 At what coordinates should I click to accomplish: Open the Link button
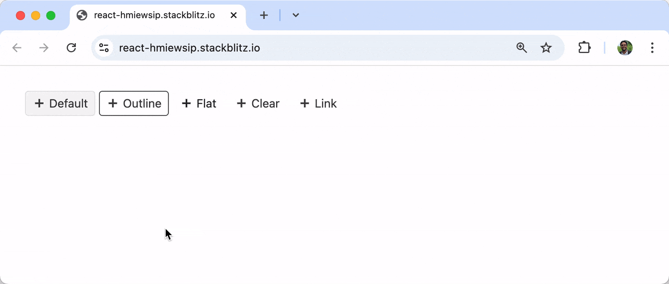pyautogui.click(x=318, y=103)
